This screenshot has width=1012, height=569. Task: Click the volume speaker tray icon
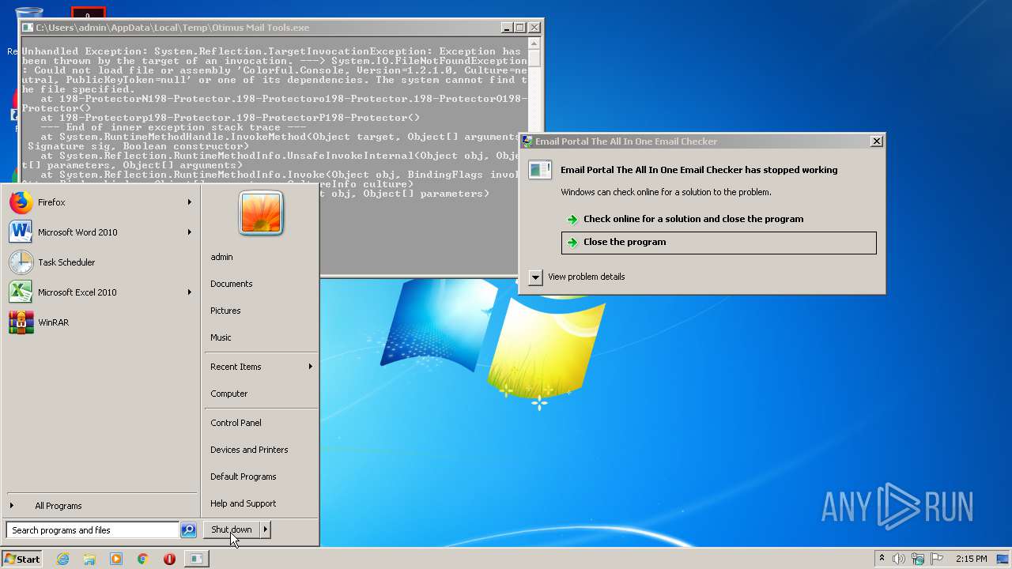[x=899, y=559]
